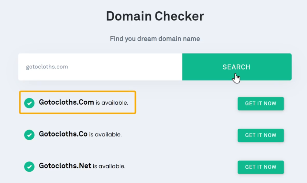Viewport: 307px width, 183px height.
Task: Click the orange highlight border around the first result
Action: coord(78,91)
